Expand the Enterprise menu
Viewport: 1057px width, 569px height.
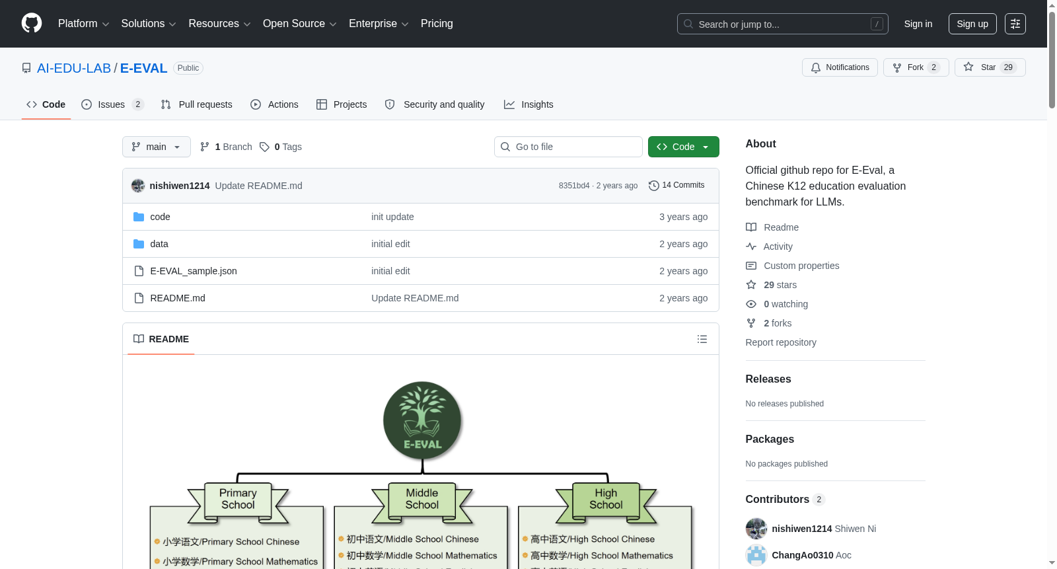coord(379,24)
